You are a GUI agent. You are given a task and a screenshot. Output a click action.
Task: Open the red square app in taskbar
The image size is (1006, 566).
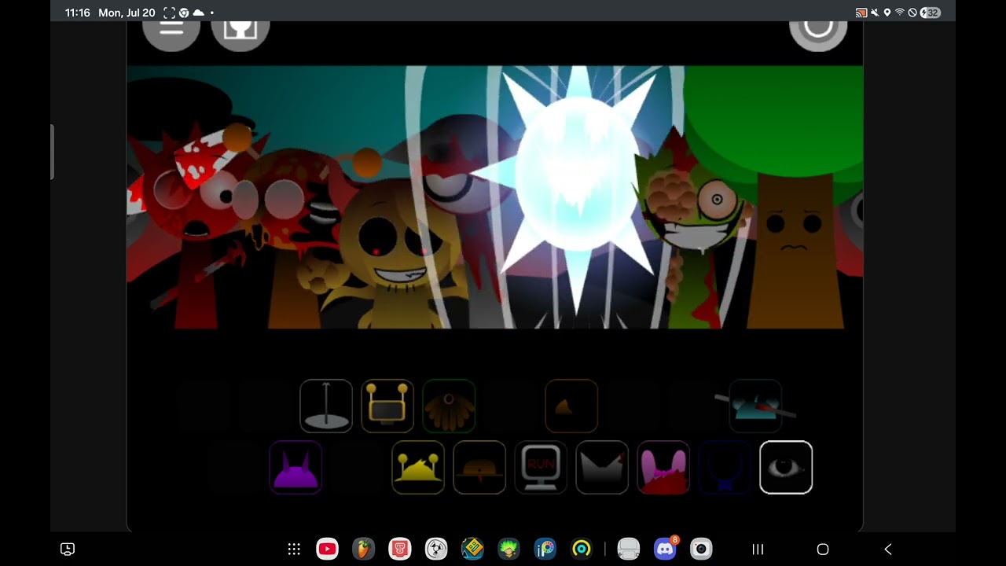coord(400,549)
